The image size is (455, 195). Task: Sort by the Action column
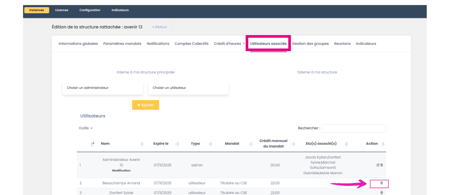(383, 144)
